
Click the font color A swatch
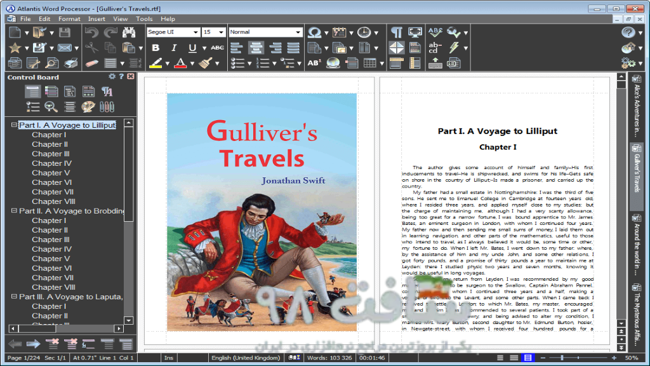(180, 63)
